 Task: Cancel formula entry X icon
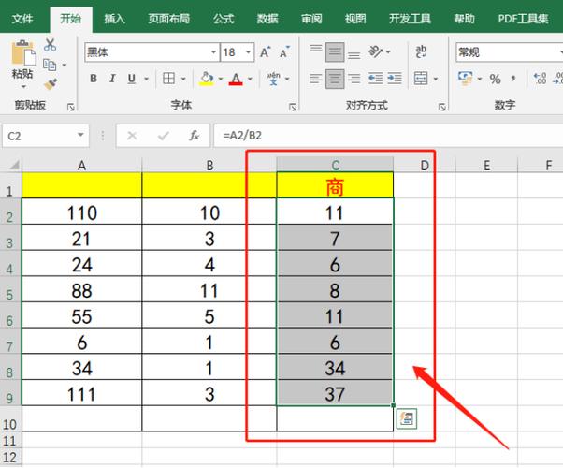tap(132, 136)
